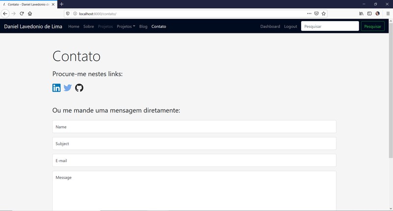This screenshot has height=211, width=393.
Task: Click the Logout link
Action: pos(290,26)
